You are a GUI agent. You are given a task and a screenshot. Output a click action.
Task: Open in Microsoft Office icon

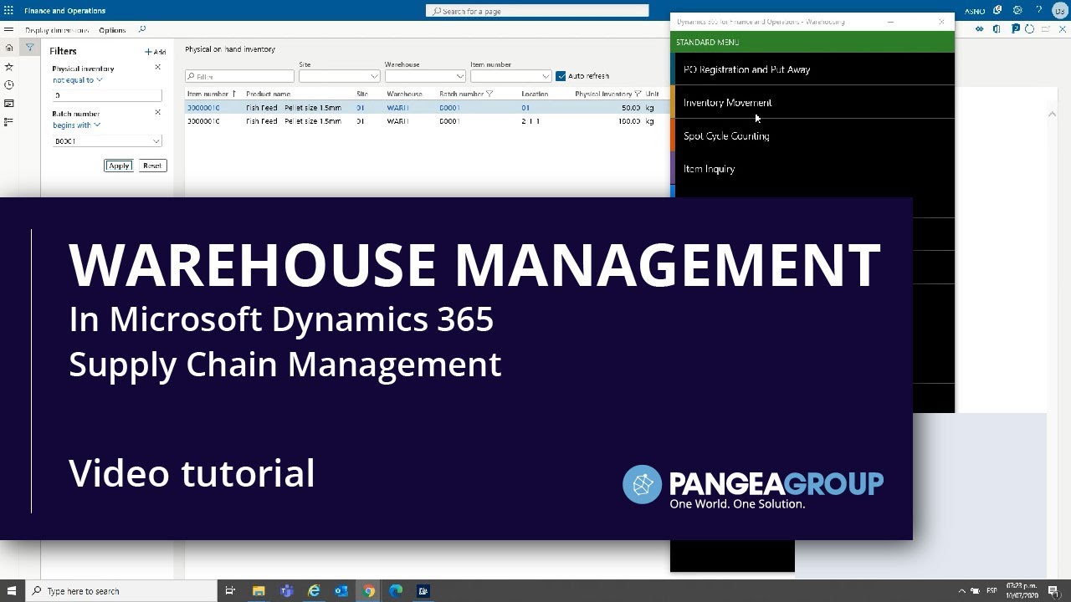coord(997,29)
